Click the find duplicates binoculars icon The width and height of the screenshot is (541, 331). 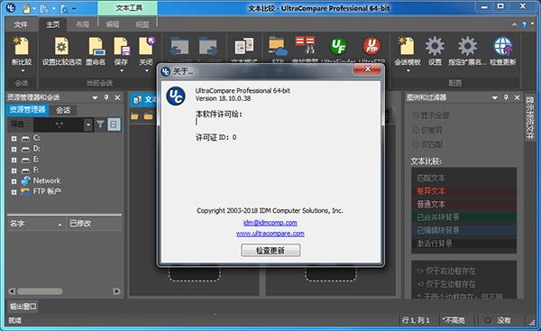point(305,46)
